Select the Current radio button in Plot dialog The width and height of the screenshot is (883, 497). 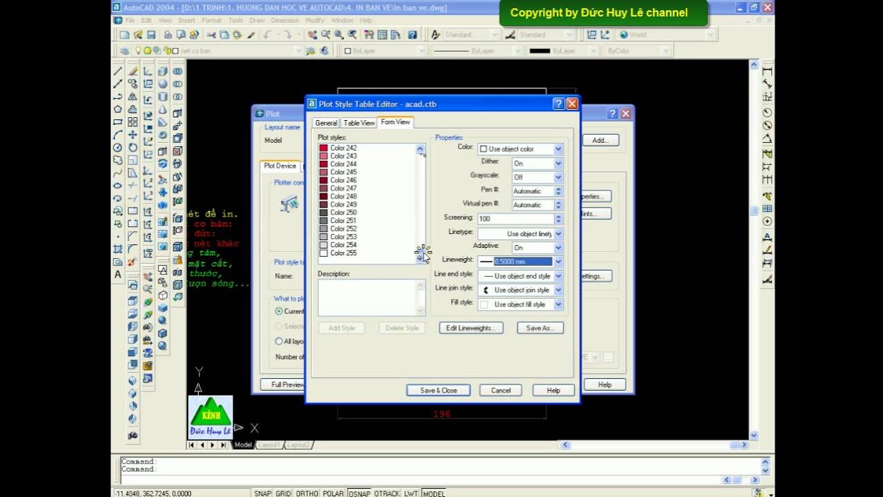(x=279, y=311)
